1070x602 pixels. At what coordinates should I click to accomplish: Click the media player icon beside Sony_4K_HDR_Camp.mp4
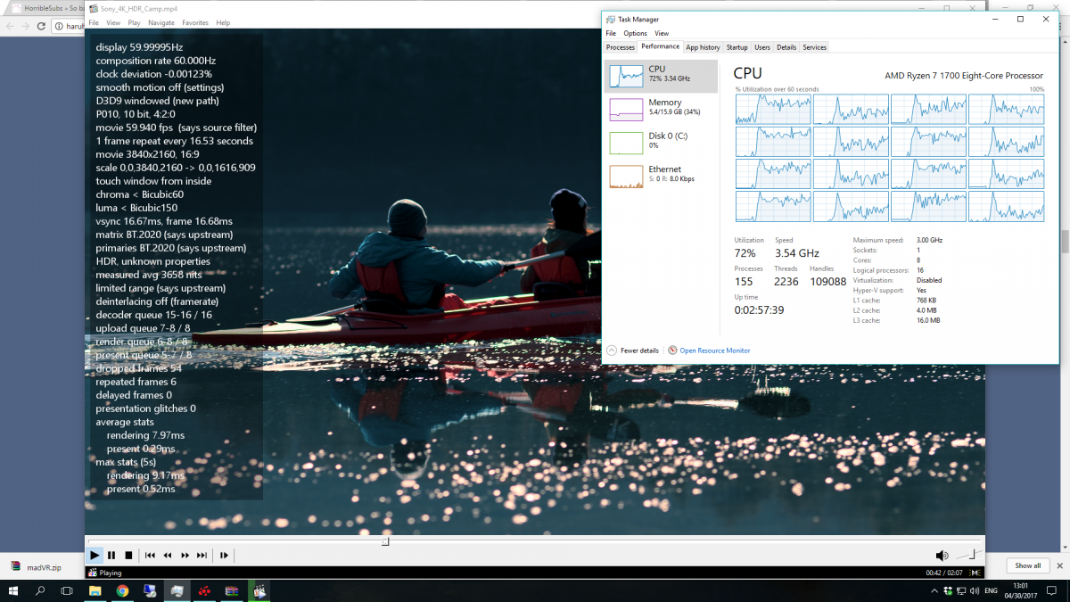tap(93, 8)
